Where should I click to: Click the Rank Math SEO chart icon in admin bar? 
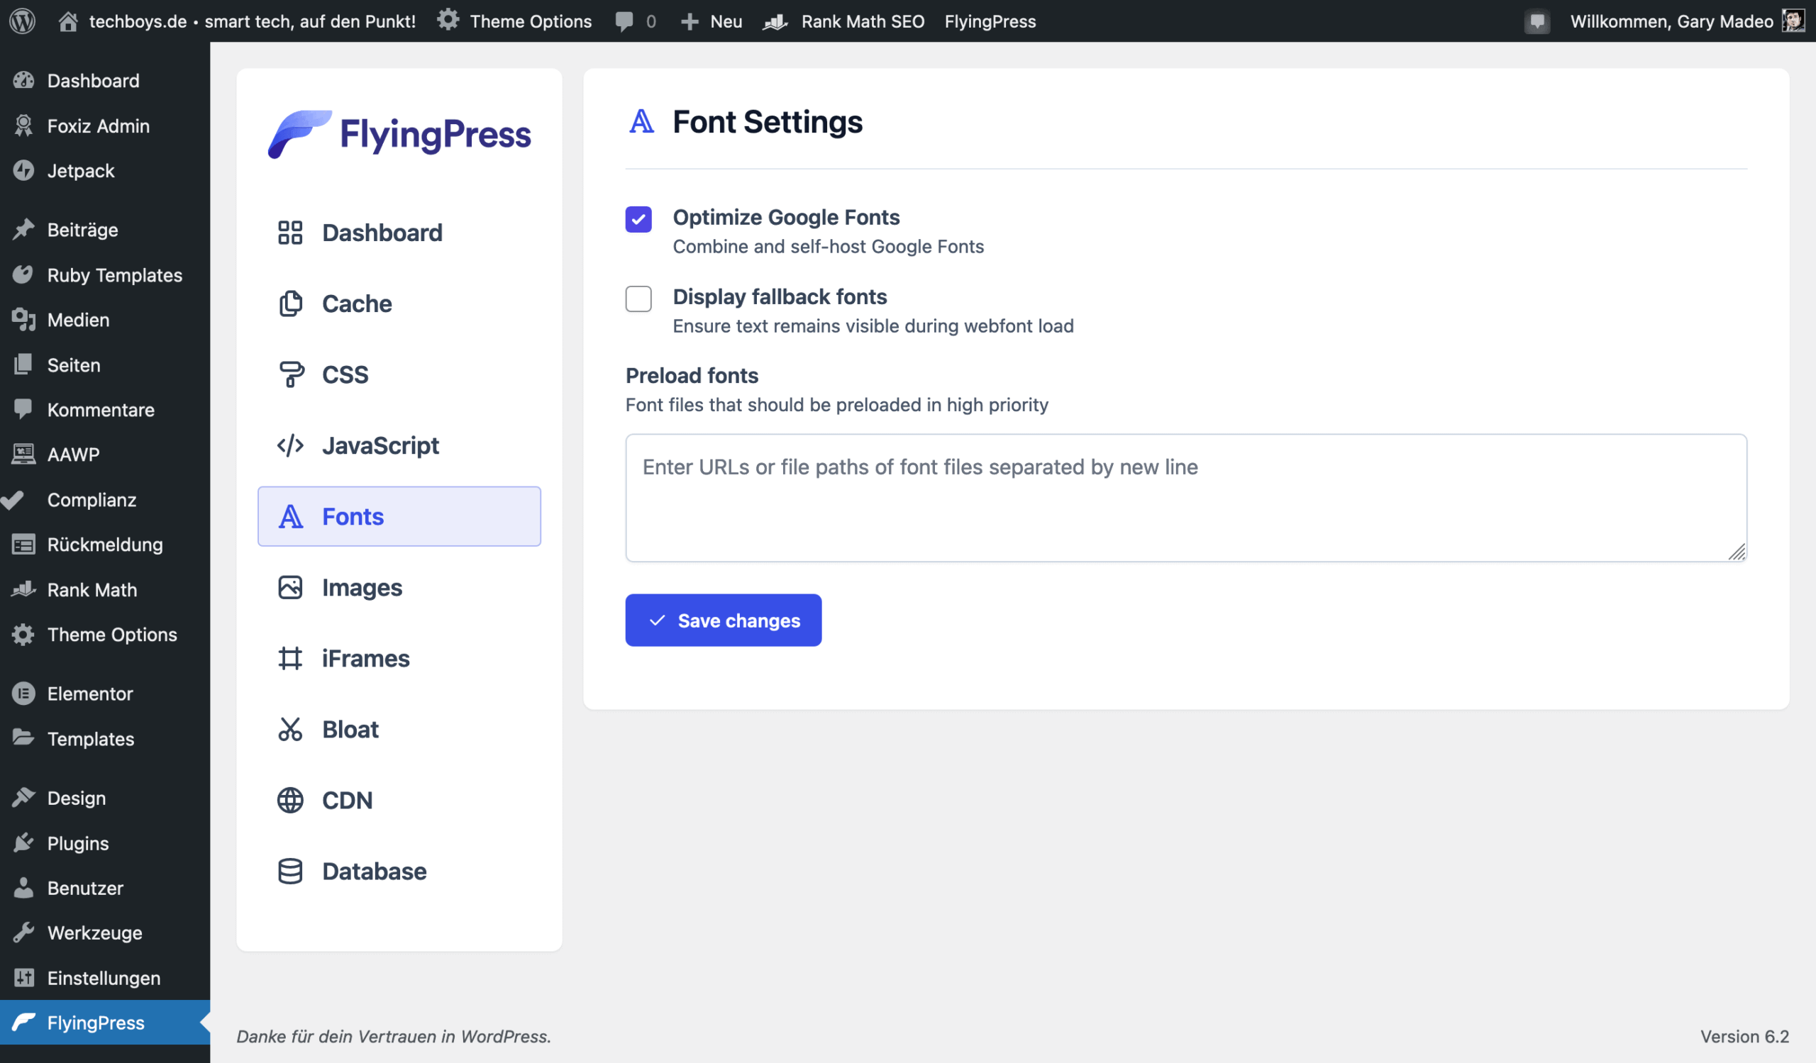click(775, 21)
